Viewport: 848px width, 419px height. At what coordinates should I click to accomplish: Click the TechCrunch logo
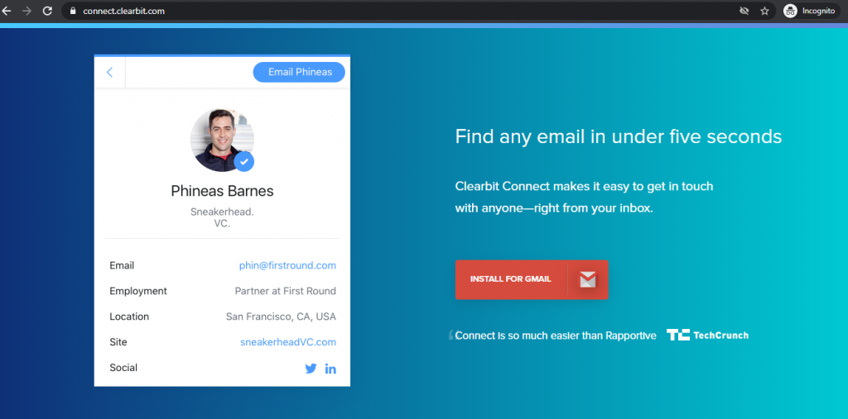pyautogui.click(x=707, y=336)
